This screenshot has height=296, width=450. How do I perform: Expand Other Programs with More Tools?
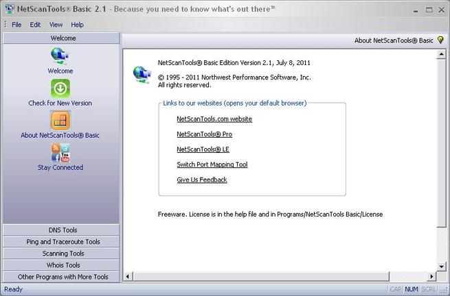[x=61, y=277]
